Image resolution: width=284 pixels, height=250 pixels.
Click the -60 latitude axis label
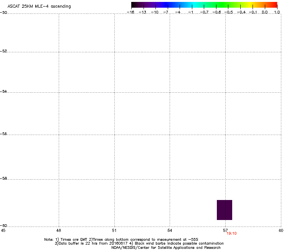[x=3, y=226]
